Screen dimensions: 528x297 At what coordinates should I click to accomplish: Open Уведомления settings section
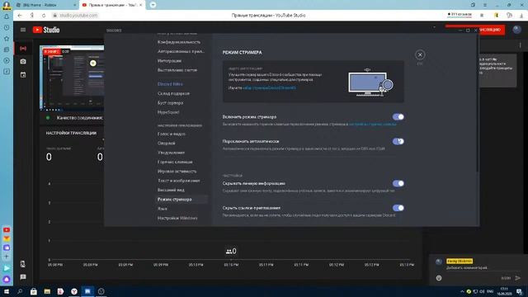pos(171,153)
